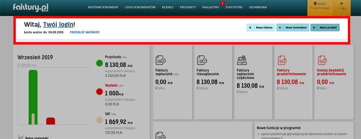Open Ustawienia settings

pos(258,7)
